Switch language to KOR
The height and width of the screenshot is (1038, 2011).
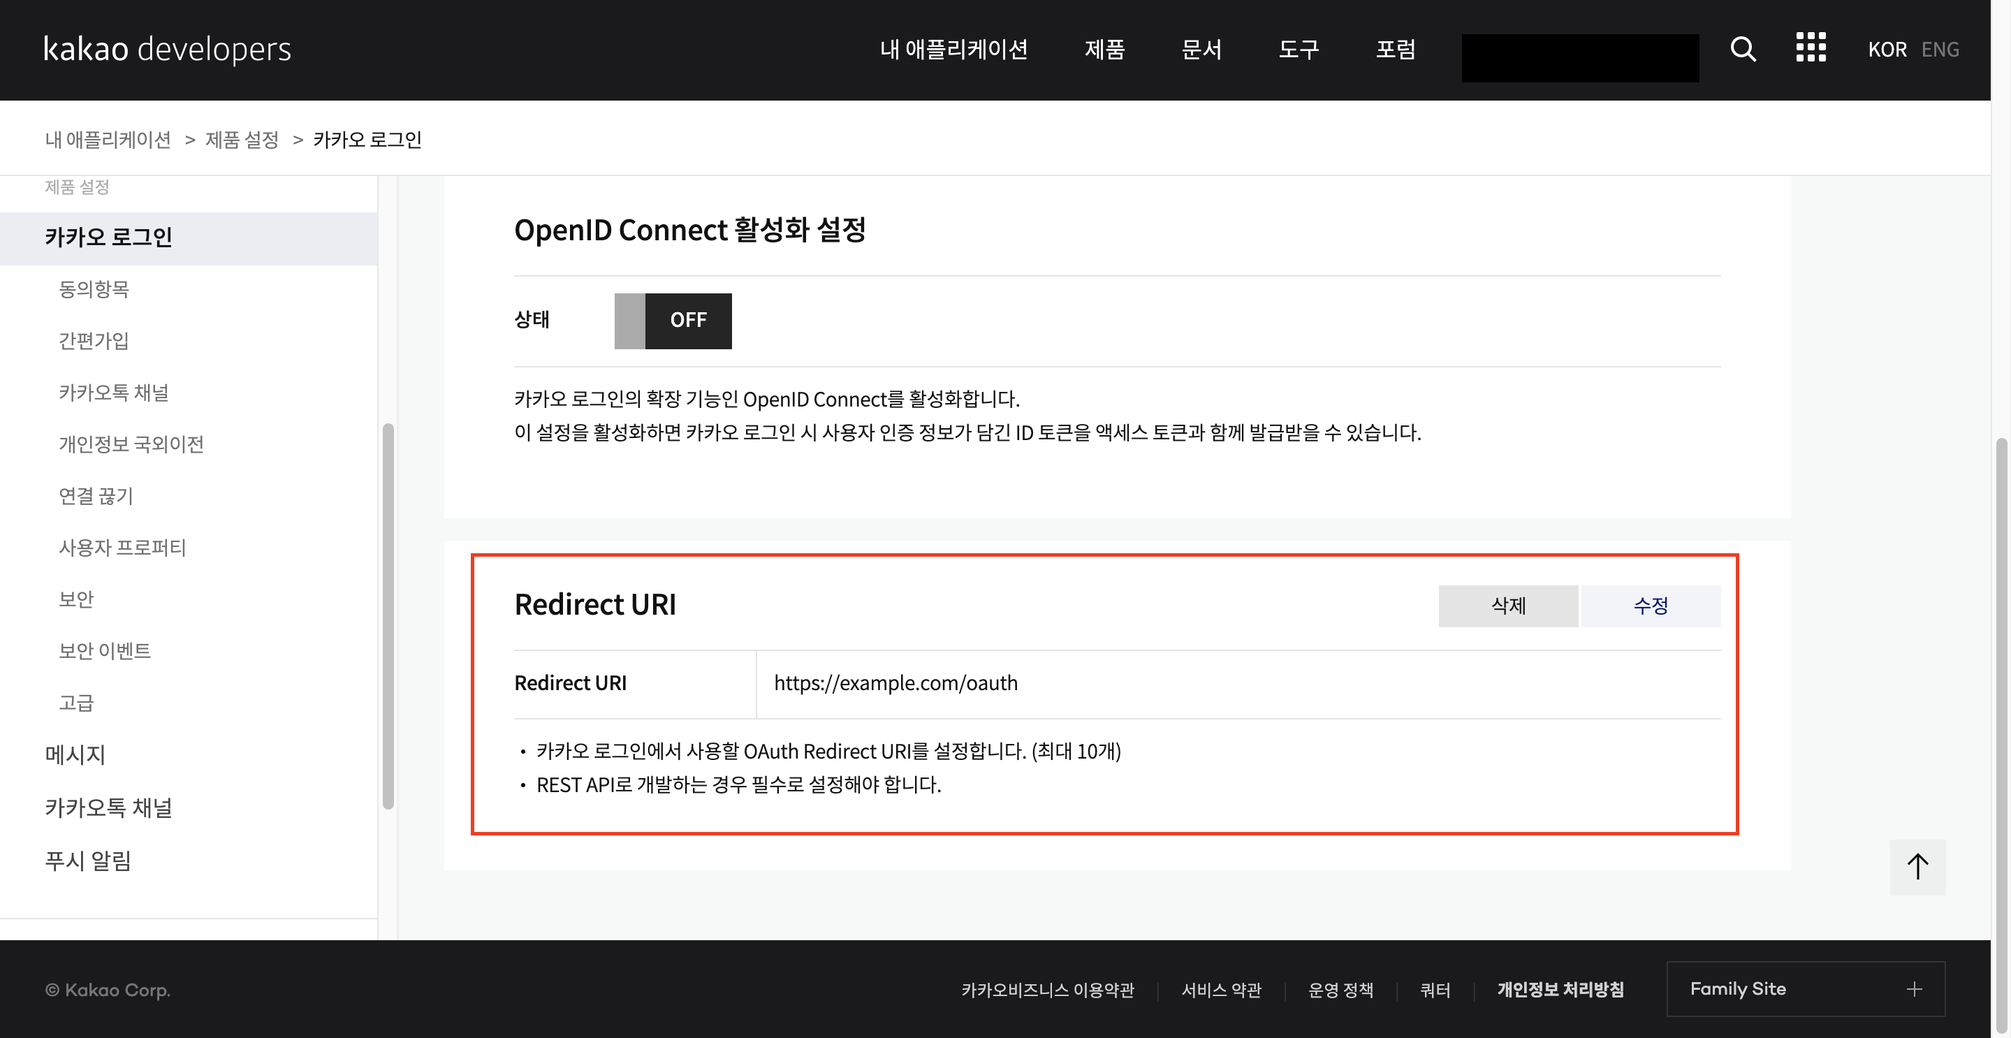point(1887,49)
